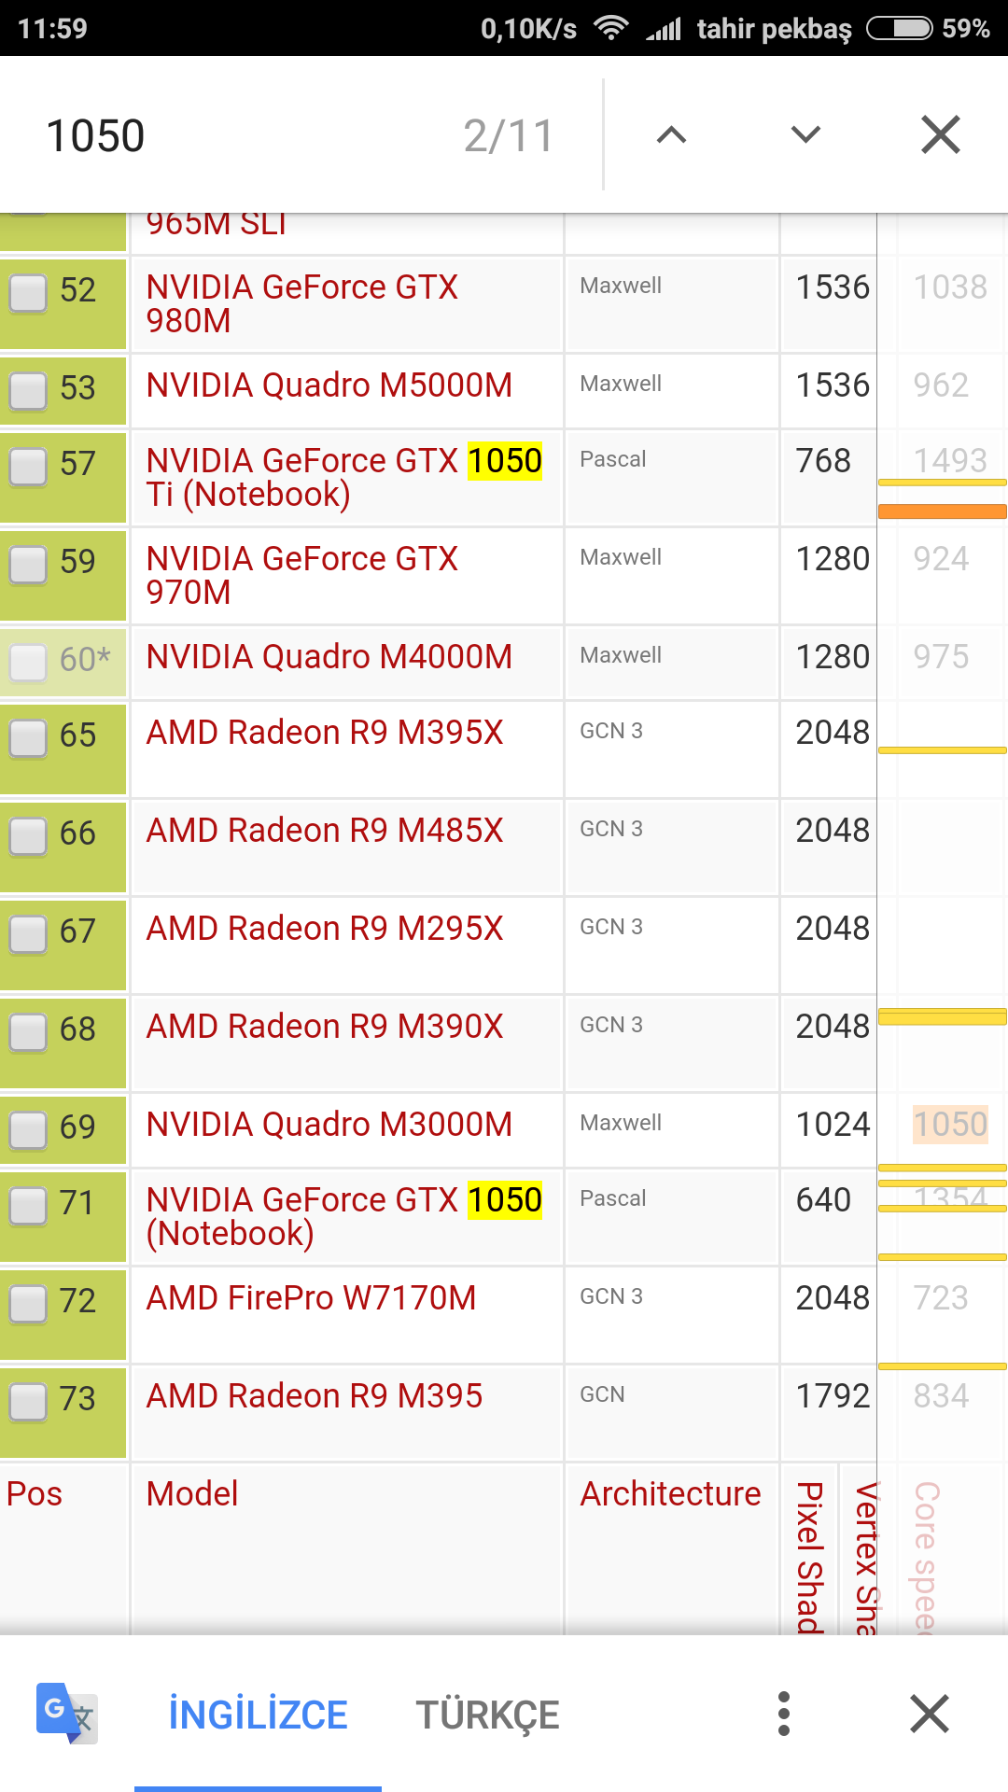
Task: Check the box for row 72
Action: (x=28, y=1304)
